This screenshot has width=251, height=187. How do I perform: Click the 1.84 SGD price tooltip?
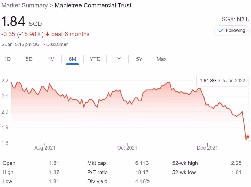tap(223, 81)
